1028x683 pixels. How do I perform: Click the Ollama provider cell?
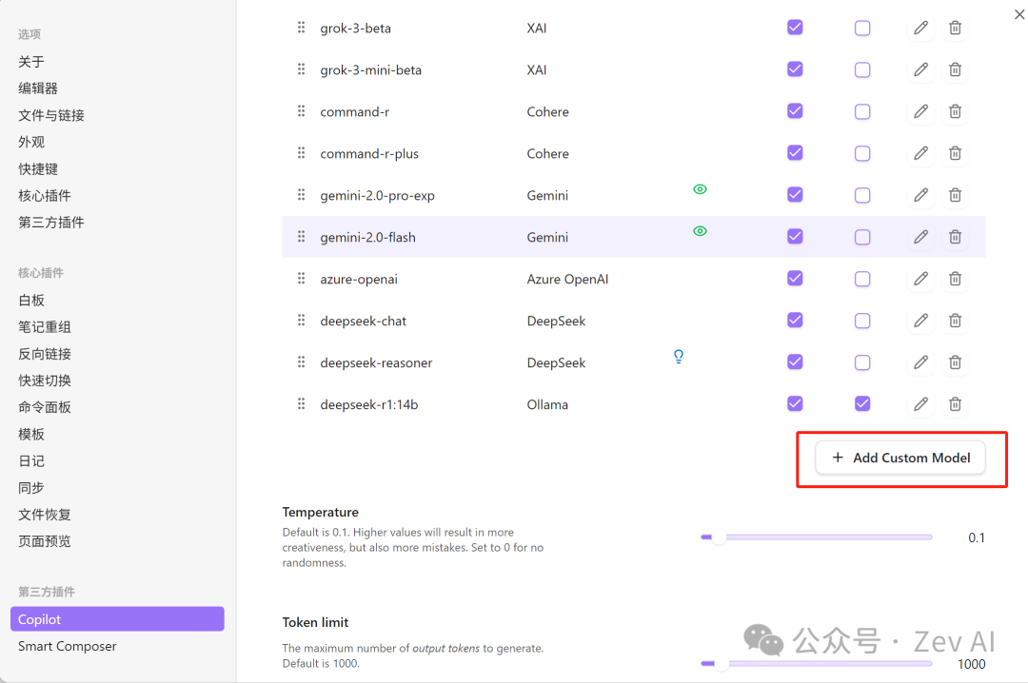(x=547, y=404)
